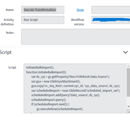This screenshot has height=120, width=130.
Task: Click the initiateBulkImport(); line in script
Action: (40, 68)
